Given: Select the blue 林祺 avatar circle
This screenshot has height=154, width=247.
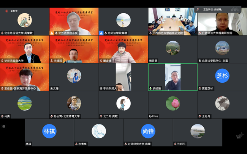Looking at the screenshot, I should point(49,131).
